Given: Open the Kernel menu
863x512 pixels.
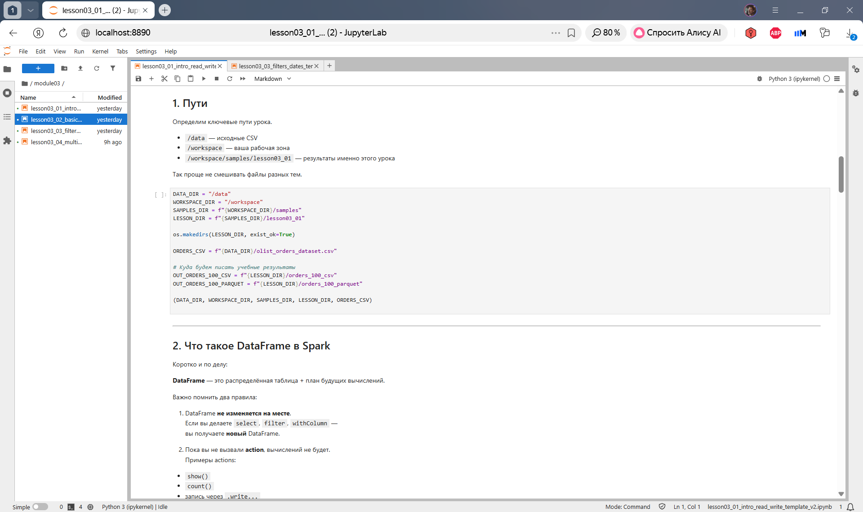Looking at the screenshot, I should coord(100,51).
